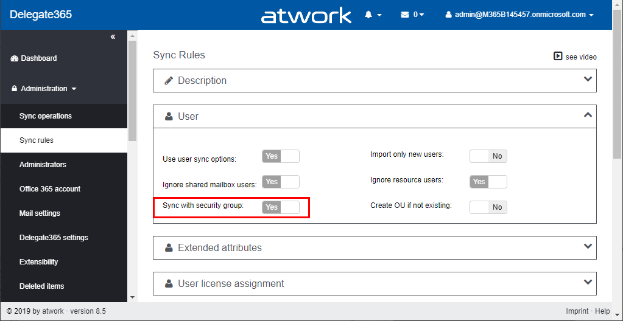The height and width of the screenshot is (321, 623).
Task: Click the Extended attributes heading
Action: click(220, 247)
